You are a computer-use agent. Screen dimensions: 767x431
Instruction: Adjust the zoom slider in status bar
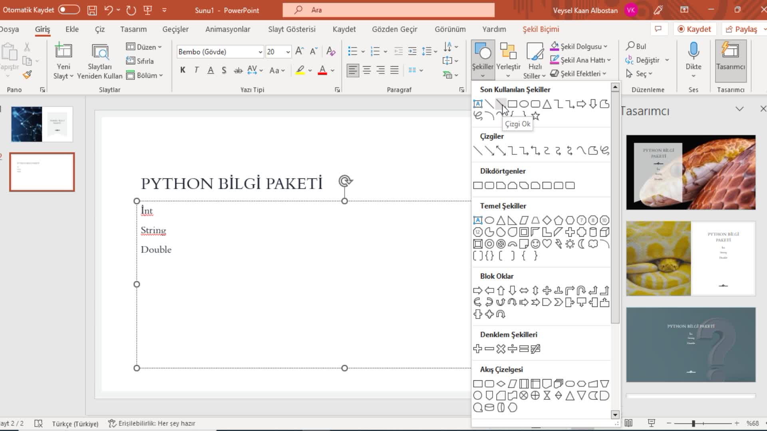(x=693, y=423)
